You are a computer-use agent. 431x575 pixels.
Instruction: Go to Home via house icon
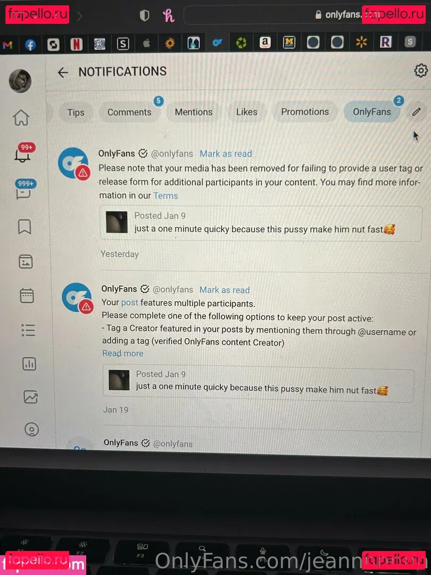pos(21,117)
